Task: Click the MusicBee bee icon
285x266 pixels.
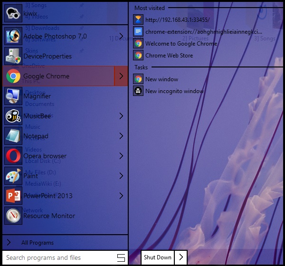Action: [x=13, y=116]
